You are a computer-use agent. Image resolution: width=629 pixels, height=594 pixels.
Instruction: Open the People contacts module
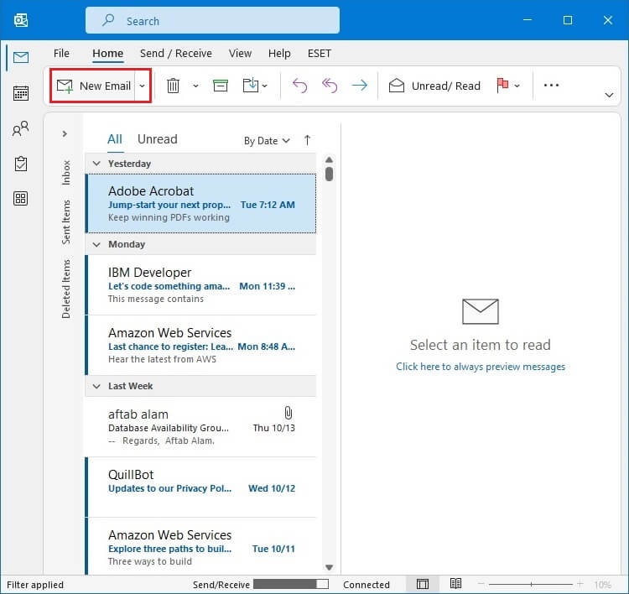[x=21, y=128]
